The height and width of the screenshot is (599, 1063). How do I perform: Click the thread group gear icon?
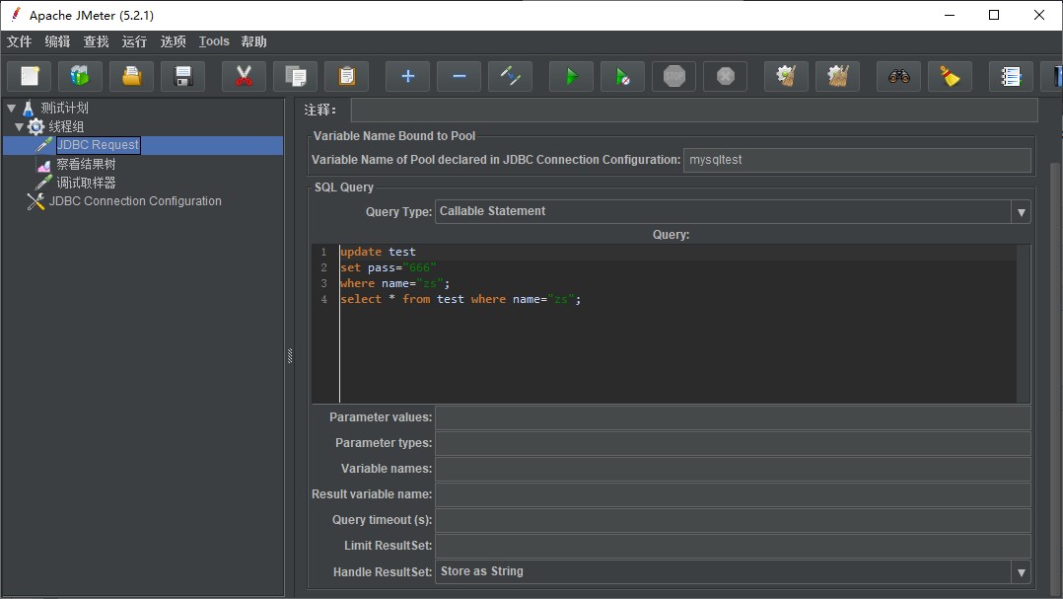click(35, 126)
